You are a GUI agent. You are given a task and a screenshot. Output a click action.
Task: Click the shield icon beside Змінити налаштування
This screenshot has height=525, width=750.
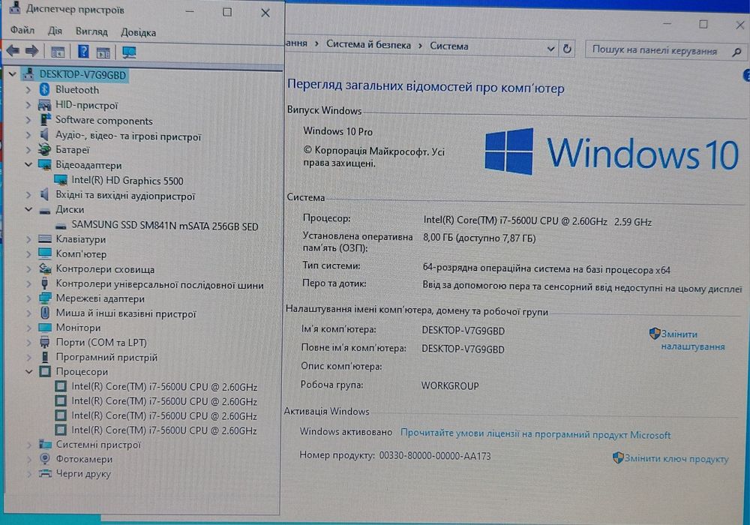coord(655,333)
